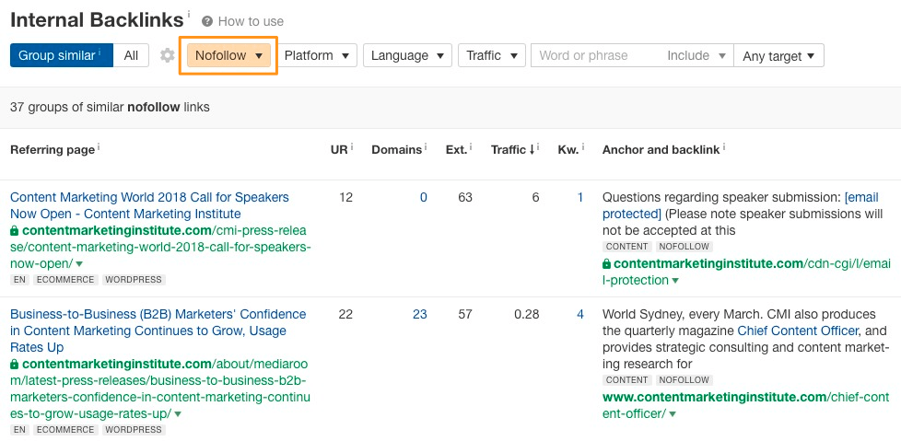Click the info icon beside Referring page header
Screen dimensions: 901x441
click(99, 147)
